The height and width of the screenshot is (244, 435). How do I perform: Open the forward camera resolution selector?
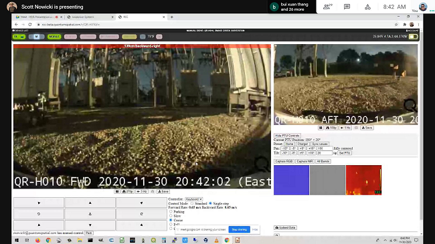128,192
